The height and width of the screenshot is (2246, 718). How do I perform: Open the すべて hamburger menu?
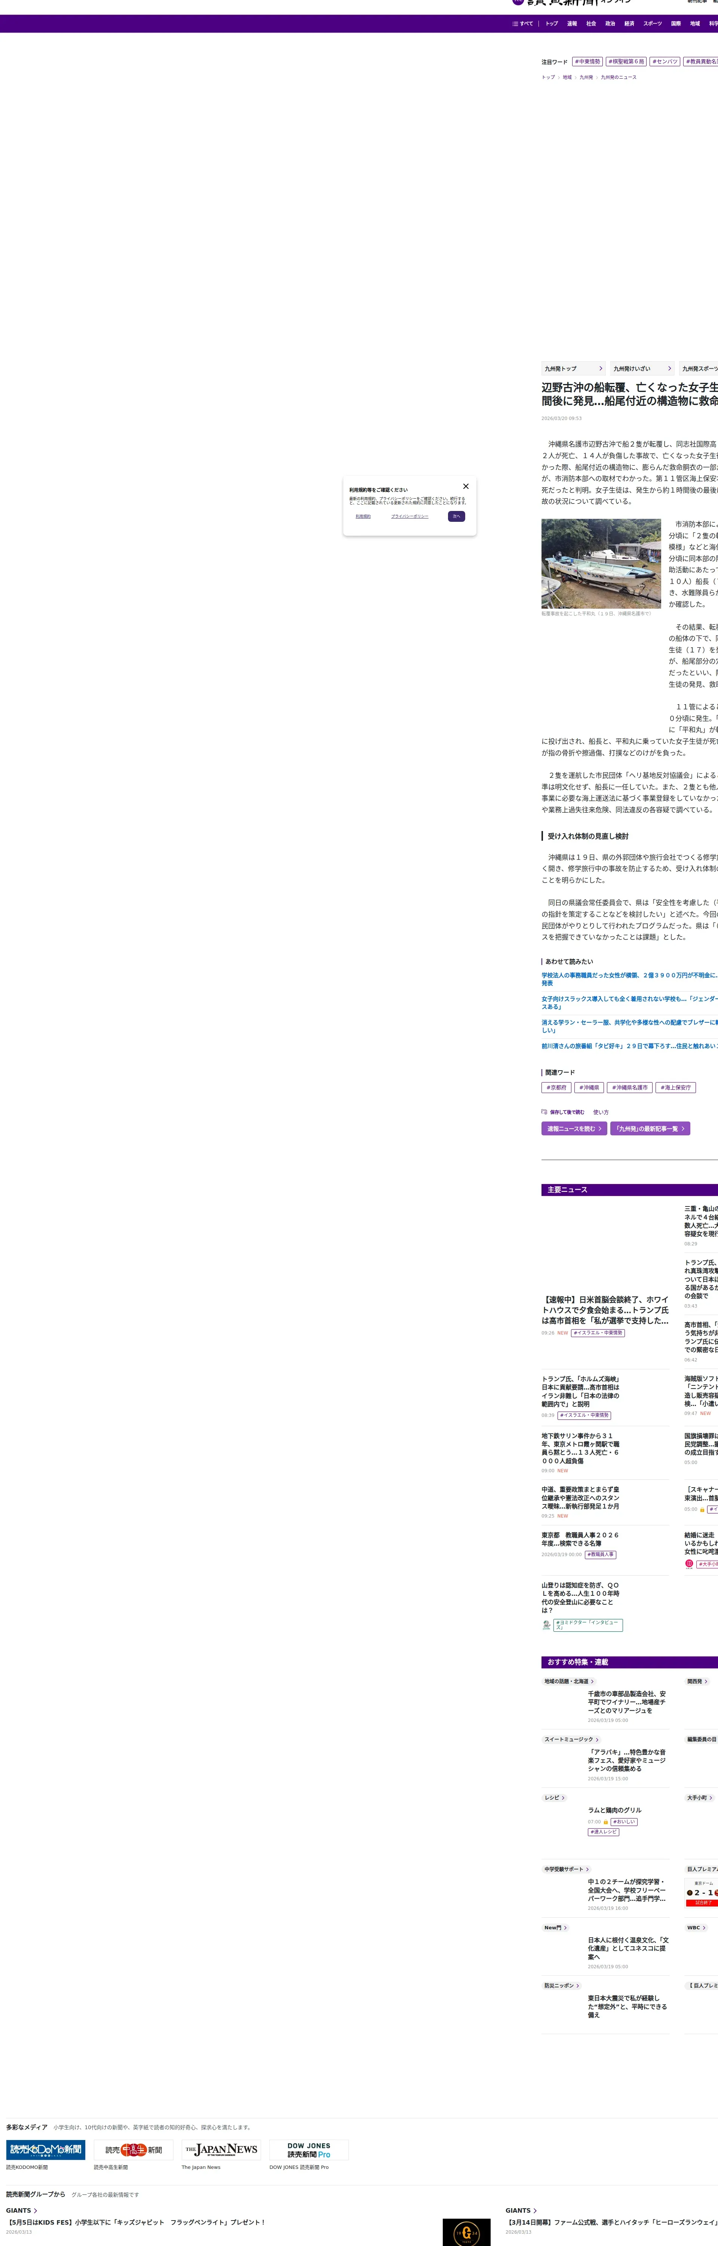[x=522, y=24]
